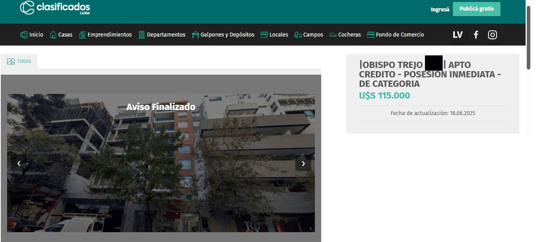This screenshot has height=242, width=537.
Task: Click the building icon beside Departamentos
Action: pyautogui.click(x=142, y=35)
